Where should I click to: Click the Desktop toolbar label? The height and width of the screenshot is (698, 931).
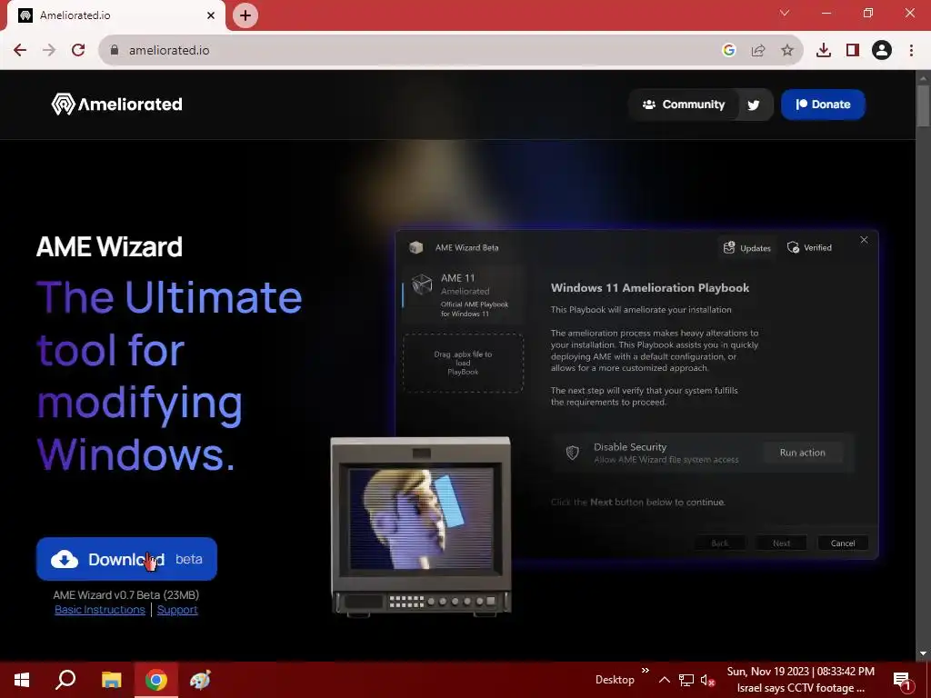click(615, 680)
